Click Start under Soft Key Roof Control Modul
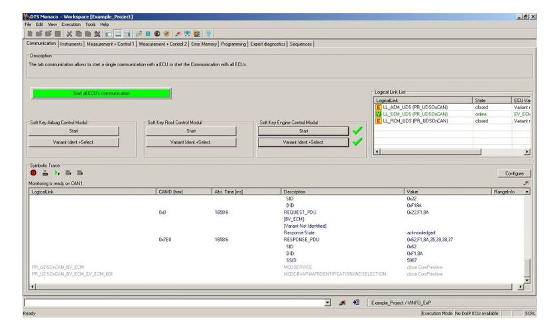This screenshot has height=331, width=559. point(191,131)
